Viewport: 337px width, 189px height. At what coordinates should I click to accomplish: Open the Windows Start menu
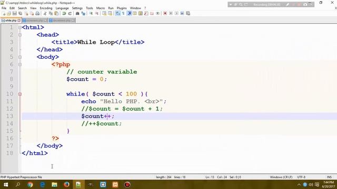click(x=6, y=184)
